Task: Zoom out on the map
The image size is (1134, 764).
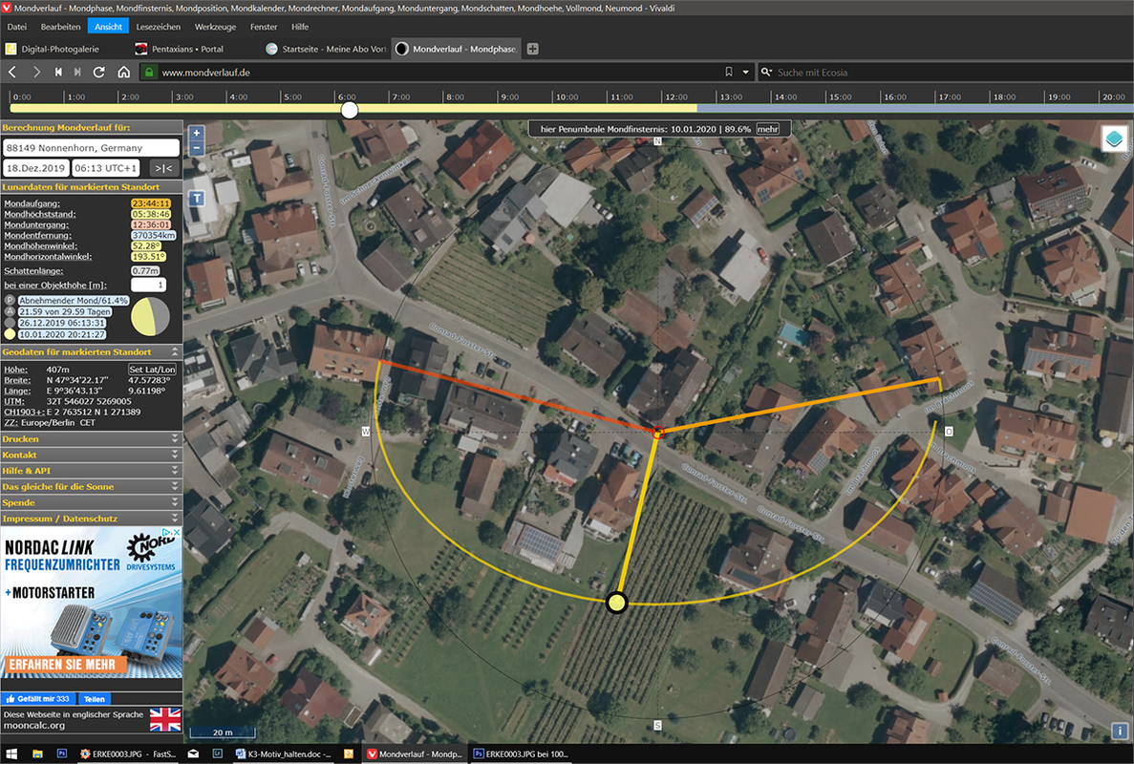Action: pyautogui.click(x=196, y=148)
